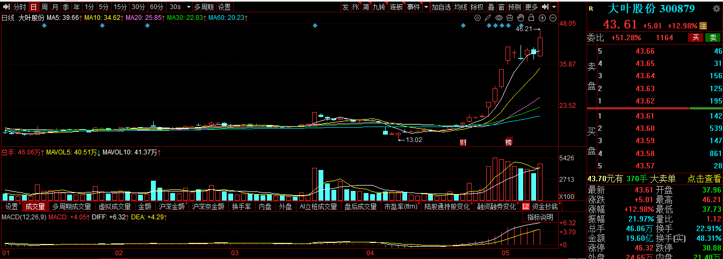Switch to 分时 intraday view
The image size is (723, 259).
(20, 7)
